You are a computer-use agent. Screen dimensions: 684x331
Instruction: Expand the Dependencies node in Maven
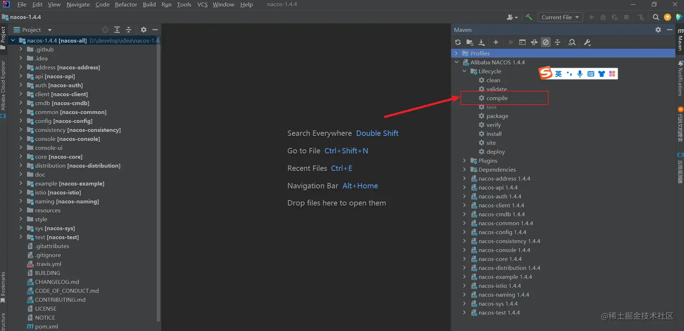464,170
